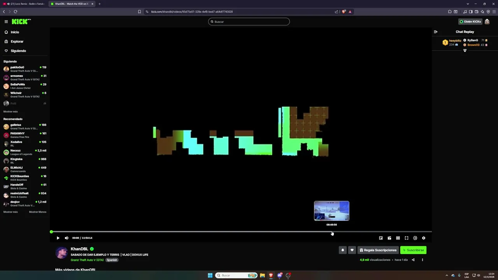
Task: Open Xodalive recommended channel
Action: pyautogui.click(x=25, y=143)
